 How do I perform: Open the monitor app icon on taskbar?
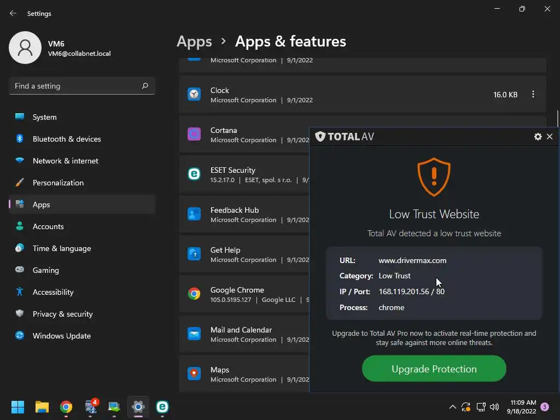[114, 407]
